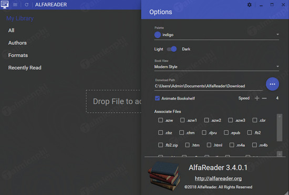Check the .fb2.zip file association
289x195 pixels.
(161, 145)
